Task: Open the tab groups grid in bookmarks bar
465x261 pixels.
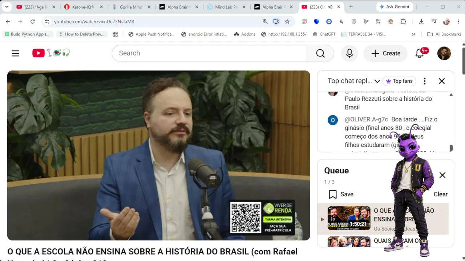Action: pos(115,34)
